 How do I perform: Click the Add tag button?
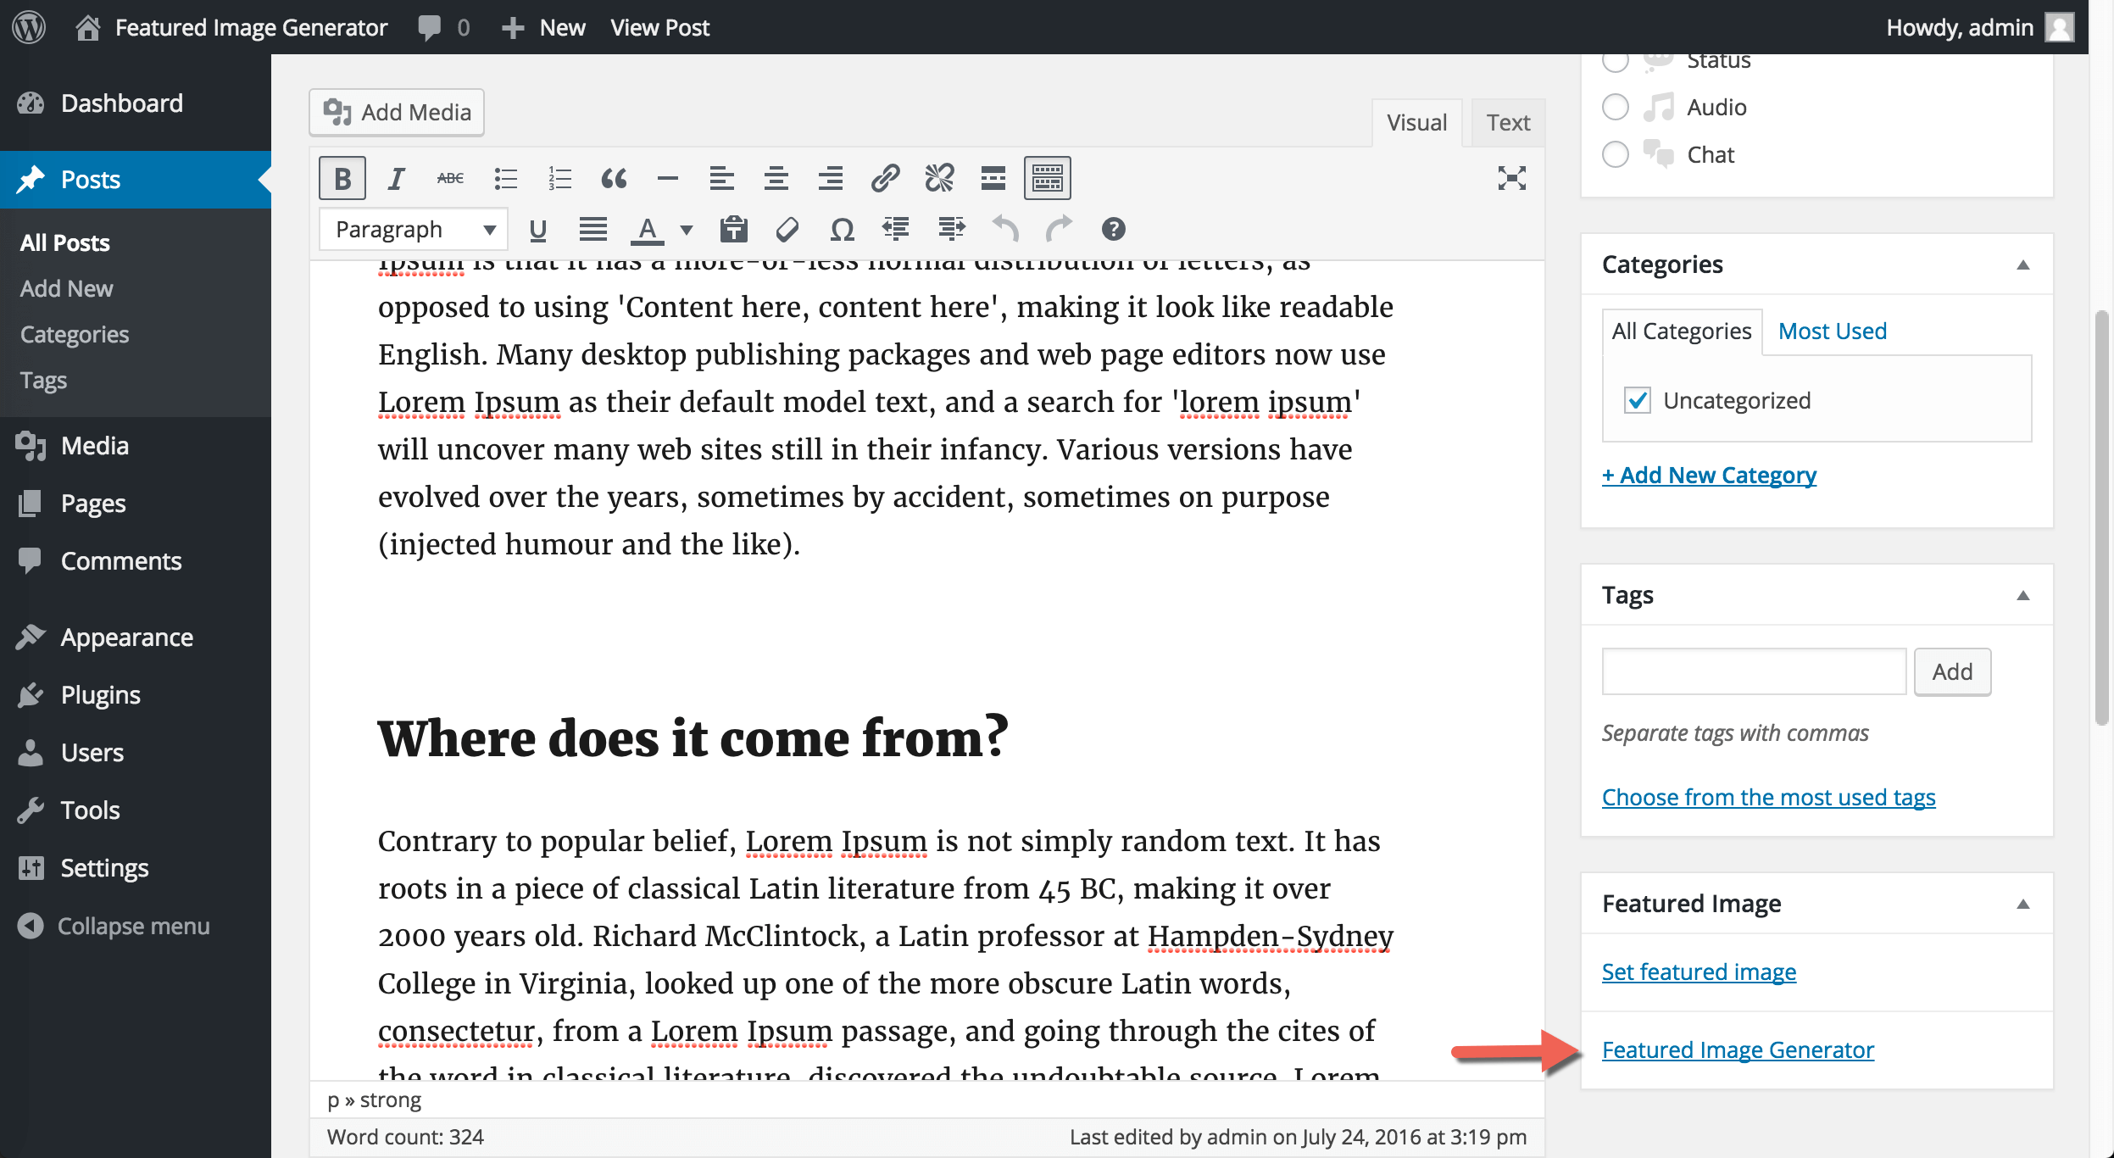click(x=1952, y=672)
